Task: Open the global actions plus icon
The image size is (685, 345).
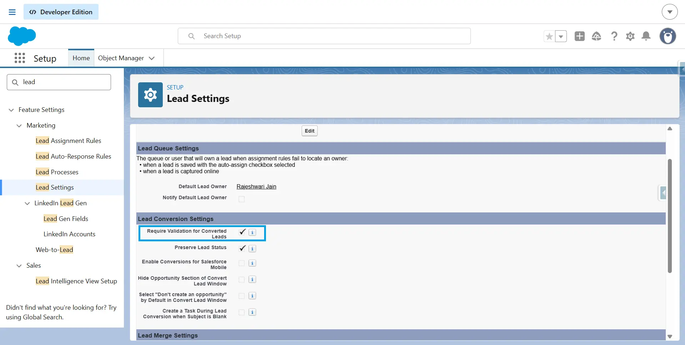Action: coord(580,36)
